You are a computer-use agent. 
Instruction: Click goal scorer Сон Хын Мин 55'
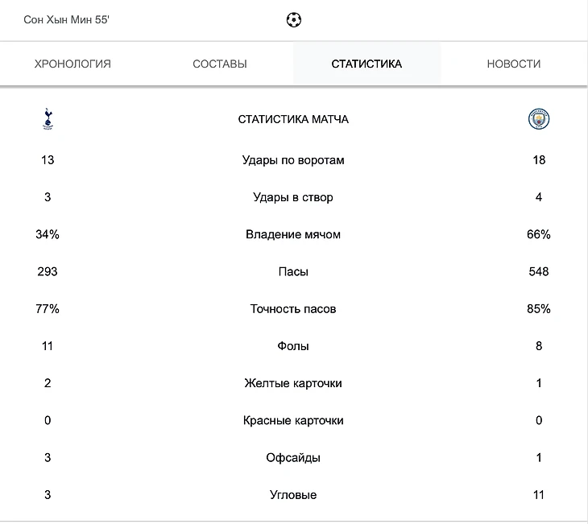click(x=66, y=19)
